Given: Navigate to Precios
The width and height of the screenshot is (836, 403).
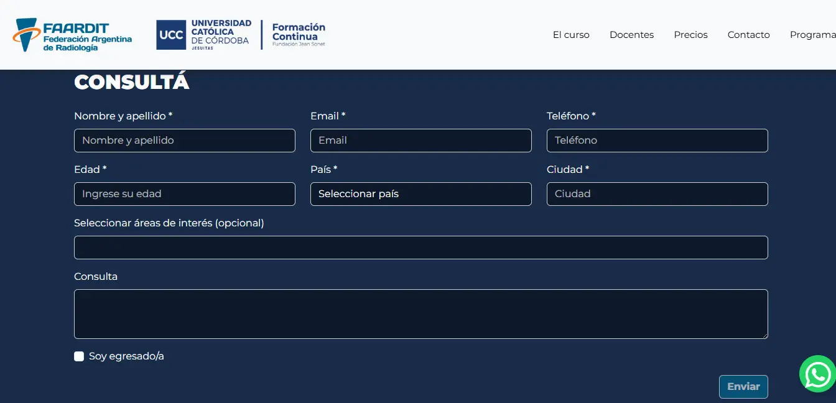Looking at the screenshot, I should 690,35.
